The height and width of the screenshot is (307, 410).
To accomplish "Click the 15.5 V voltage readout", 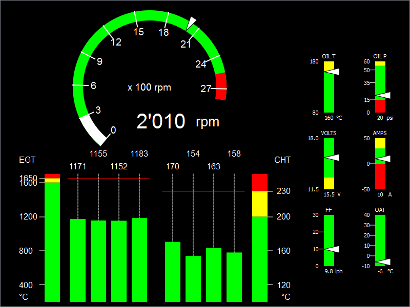I will [333, 194].
